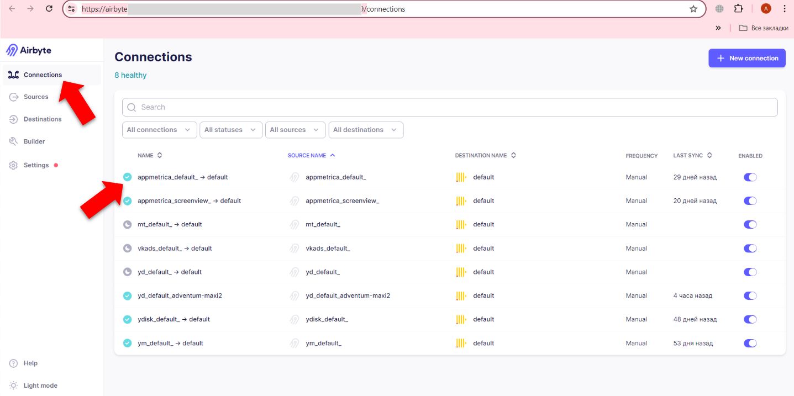Click the search magnifier icon
The image size is (794, 396).
point(132,107)
